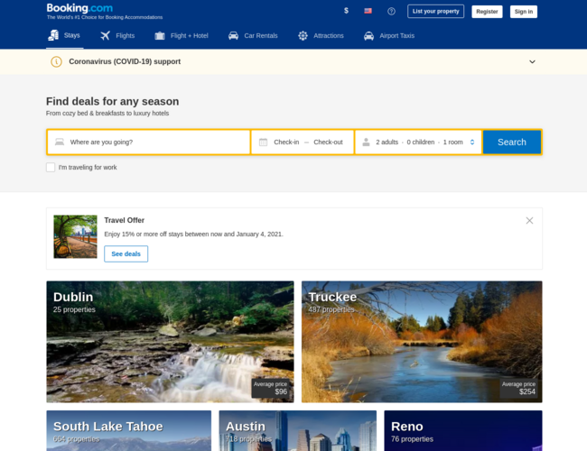Click the Car Rentals car icon
Image resolution: width=587 pixels, height=451 pixels.
pos(233,35)
